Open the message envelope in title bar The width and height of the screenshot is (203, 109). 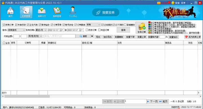point(159,3)
